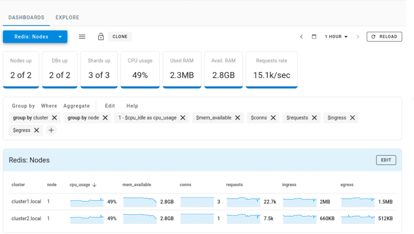The width and height of the screenshot is (414, 234).
Task: Open the Used RAM card
Action: [182, 70]
